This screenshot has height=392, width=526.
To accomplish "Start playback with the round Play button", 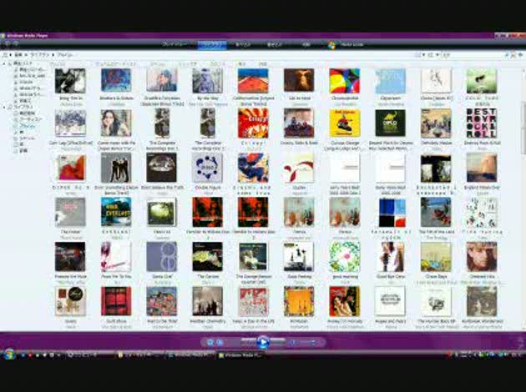I will 263,342.
